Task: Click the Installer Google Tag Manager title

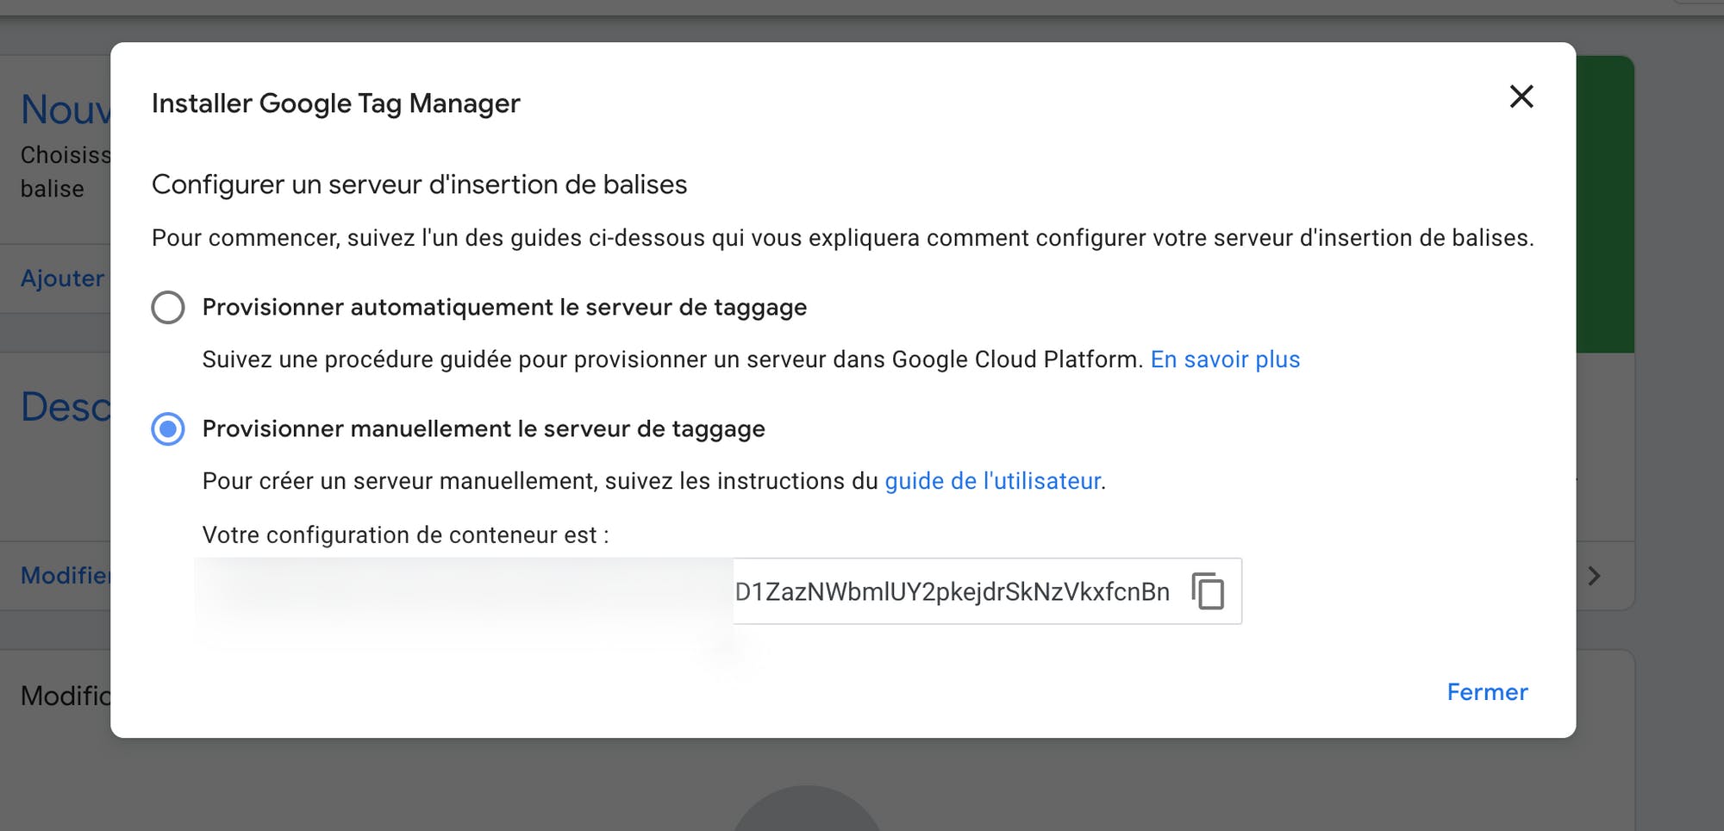Action: point(336,103)
